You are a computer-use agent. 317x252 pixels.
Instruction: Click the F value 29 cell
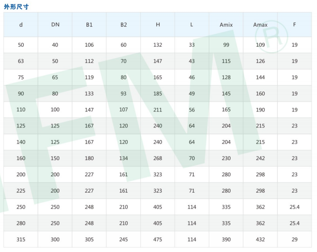coord(294,239)
